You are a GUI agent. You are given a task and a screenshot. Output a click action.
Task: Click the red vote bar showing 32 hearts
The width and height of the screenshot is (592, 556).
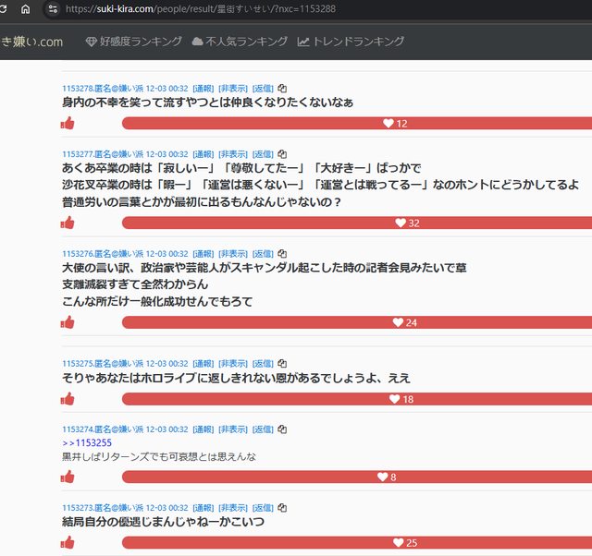click(x=357, y=223)
